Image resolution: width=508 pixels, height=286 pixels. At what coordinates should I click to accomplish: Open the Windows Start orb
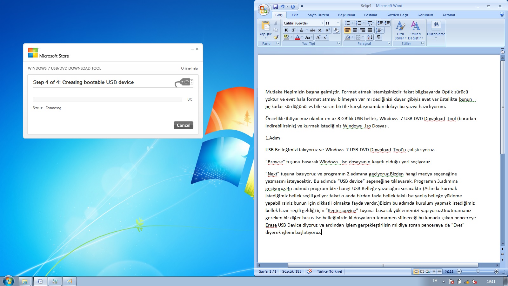point(9,281)
